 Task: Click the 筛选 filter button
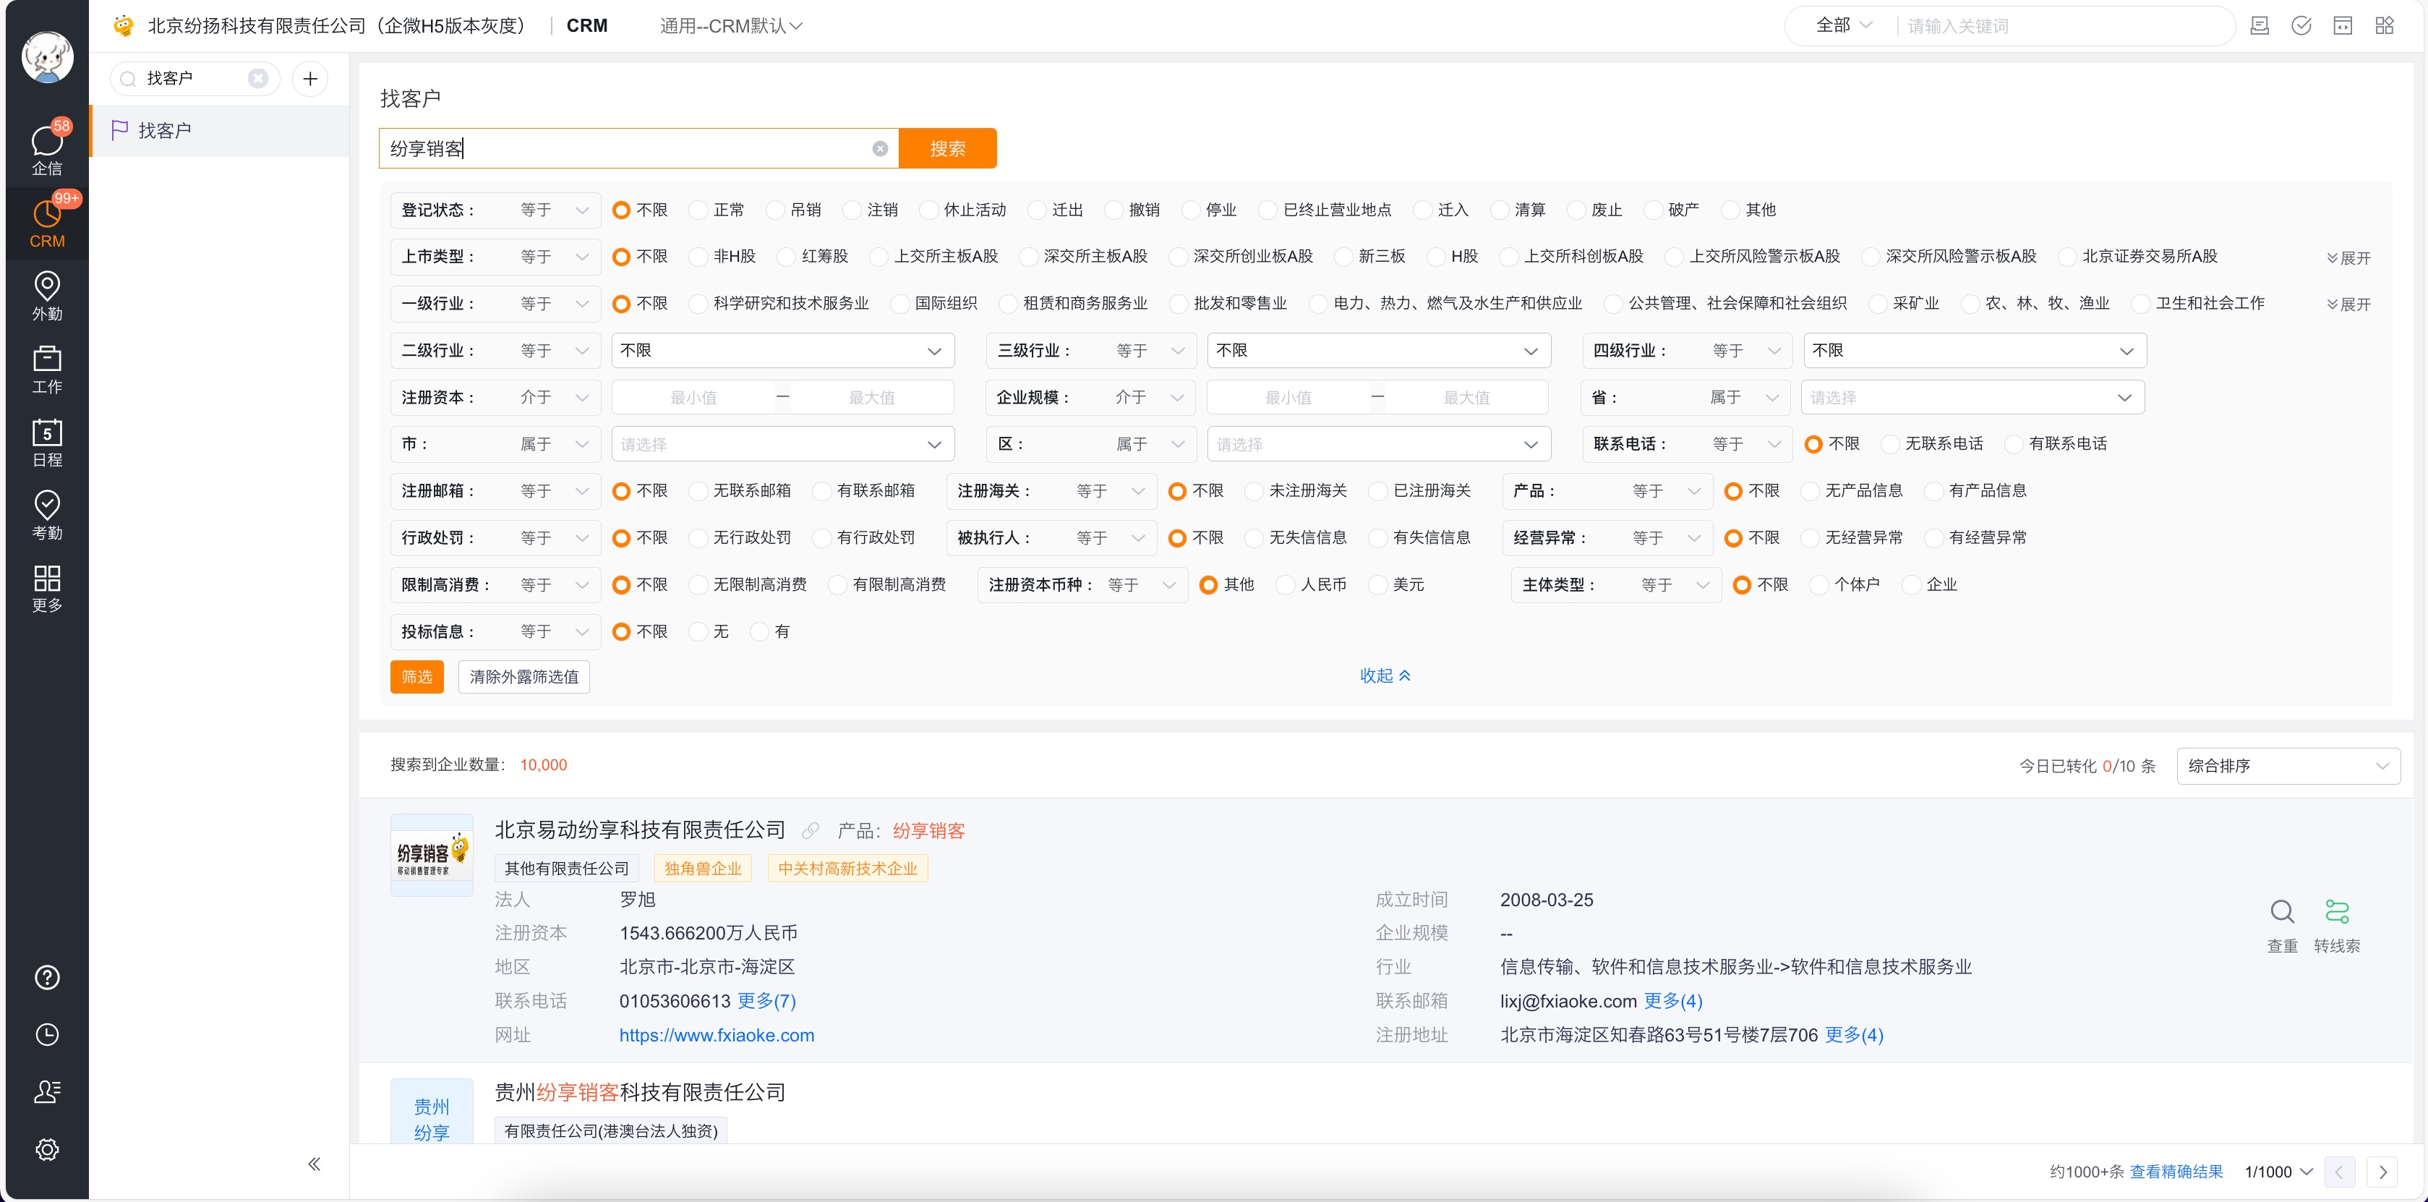click(x=416, y=677)
